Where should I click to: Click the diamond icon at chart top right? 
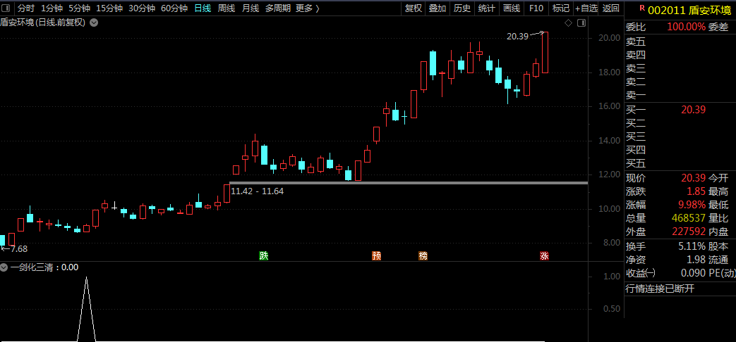568,23
